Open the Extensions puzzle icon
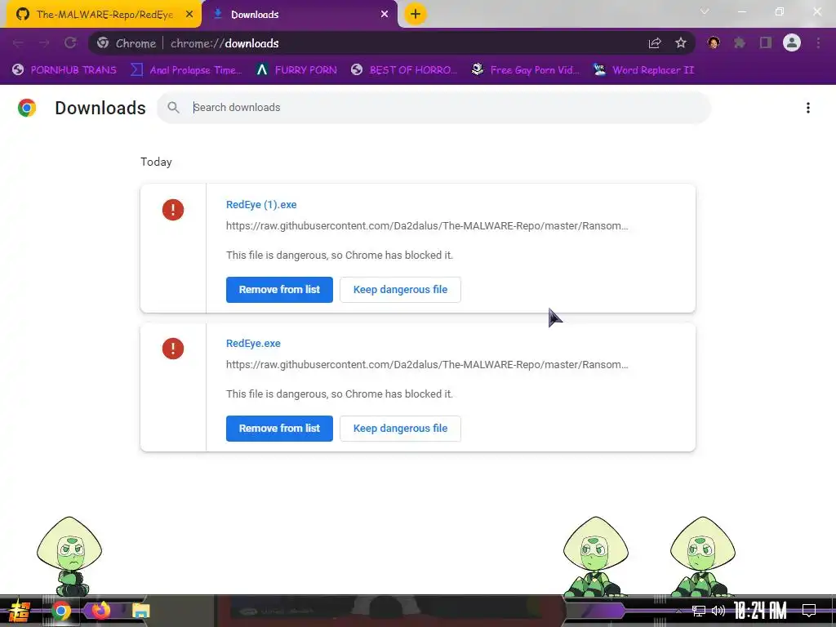 tap(740, 42)
